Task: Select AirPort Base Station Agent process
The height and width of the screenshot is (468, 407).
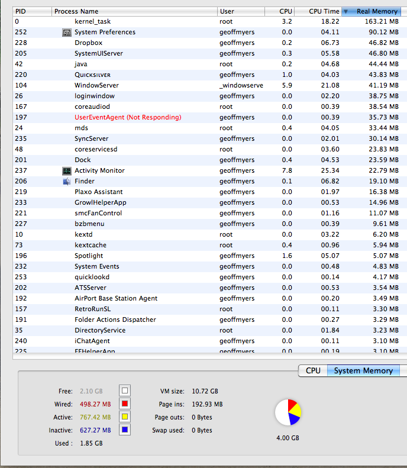Action: tap(116, 298)
